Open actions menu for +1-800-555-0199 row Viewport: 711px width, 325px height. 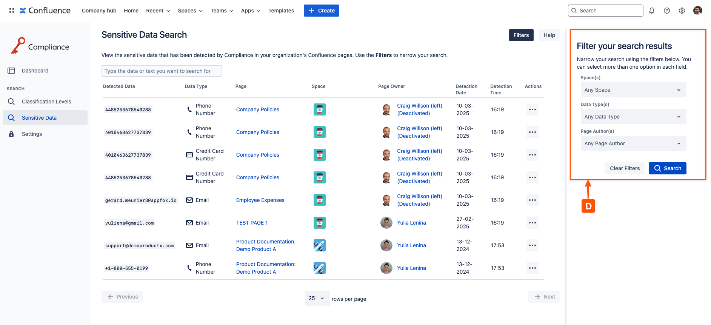[532, 268]
